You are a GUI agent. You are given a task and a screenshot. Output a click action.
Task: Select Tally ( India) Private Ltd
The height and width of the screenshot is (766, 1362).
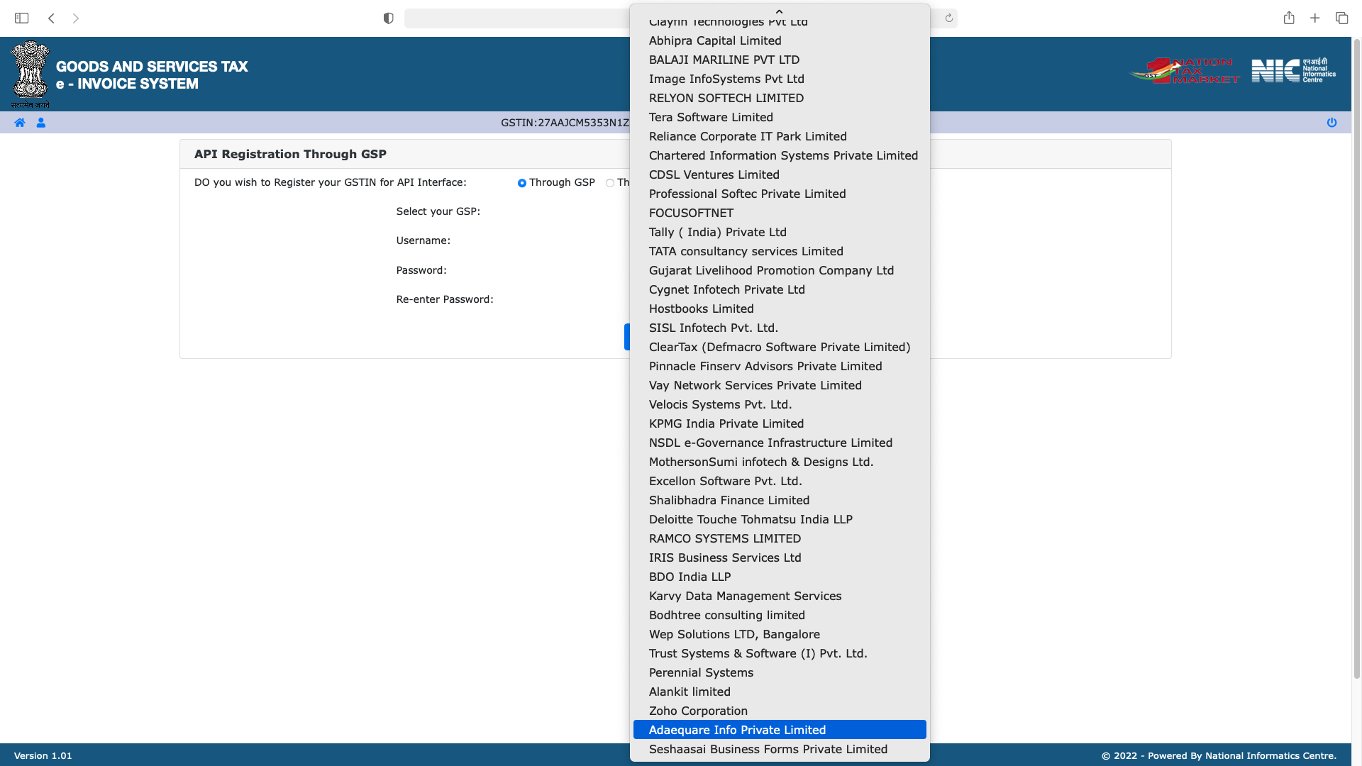pos(780,233)
